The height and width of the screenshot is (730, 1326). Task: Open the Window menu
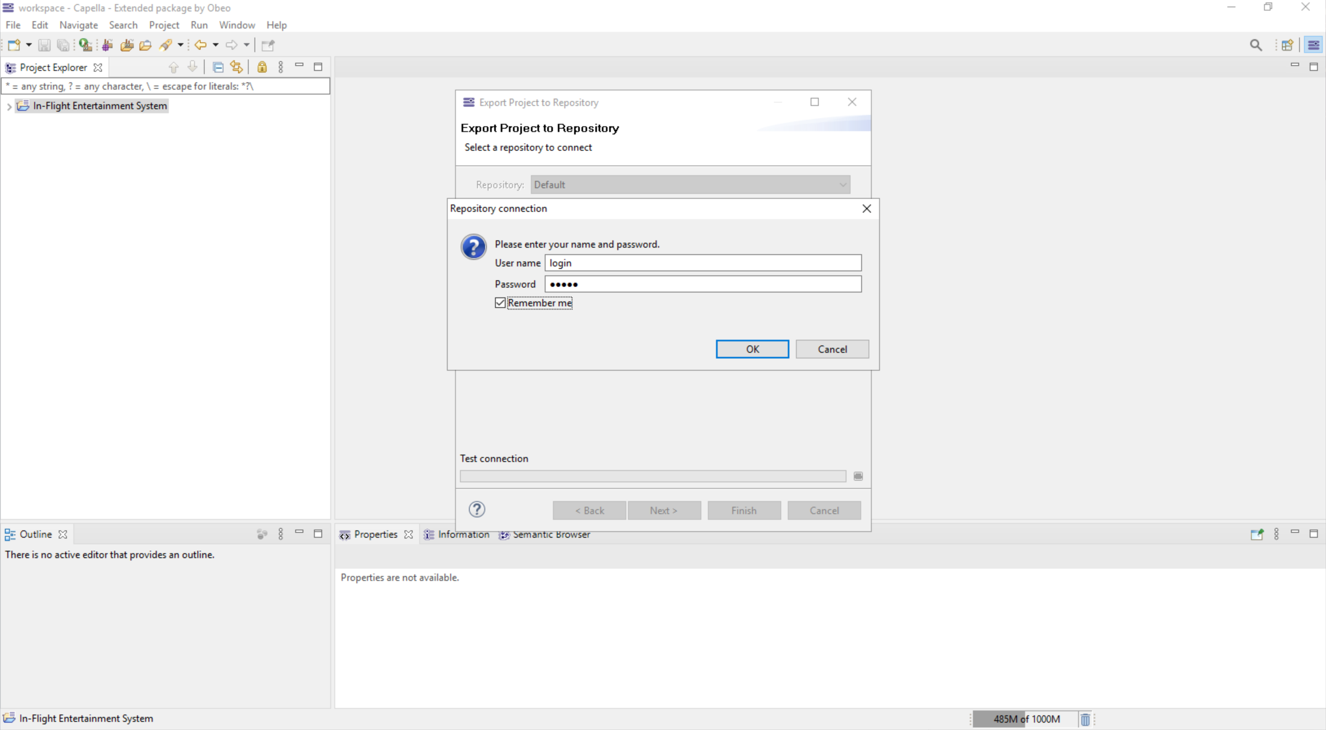[236, 24]
